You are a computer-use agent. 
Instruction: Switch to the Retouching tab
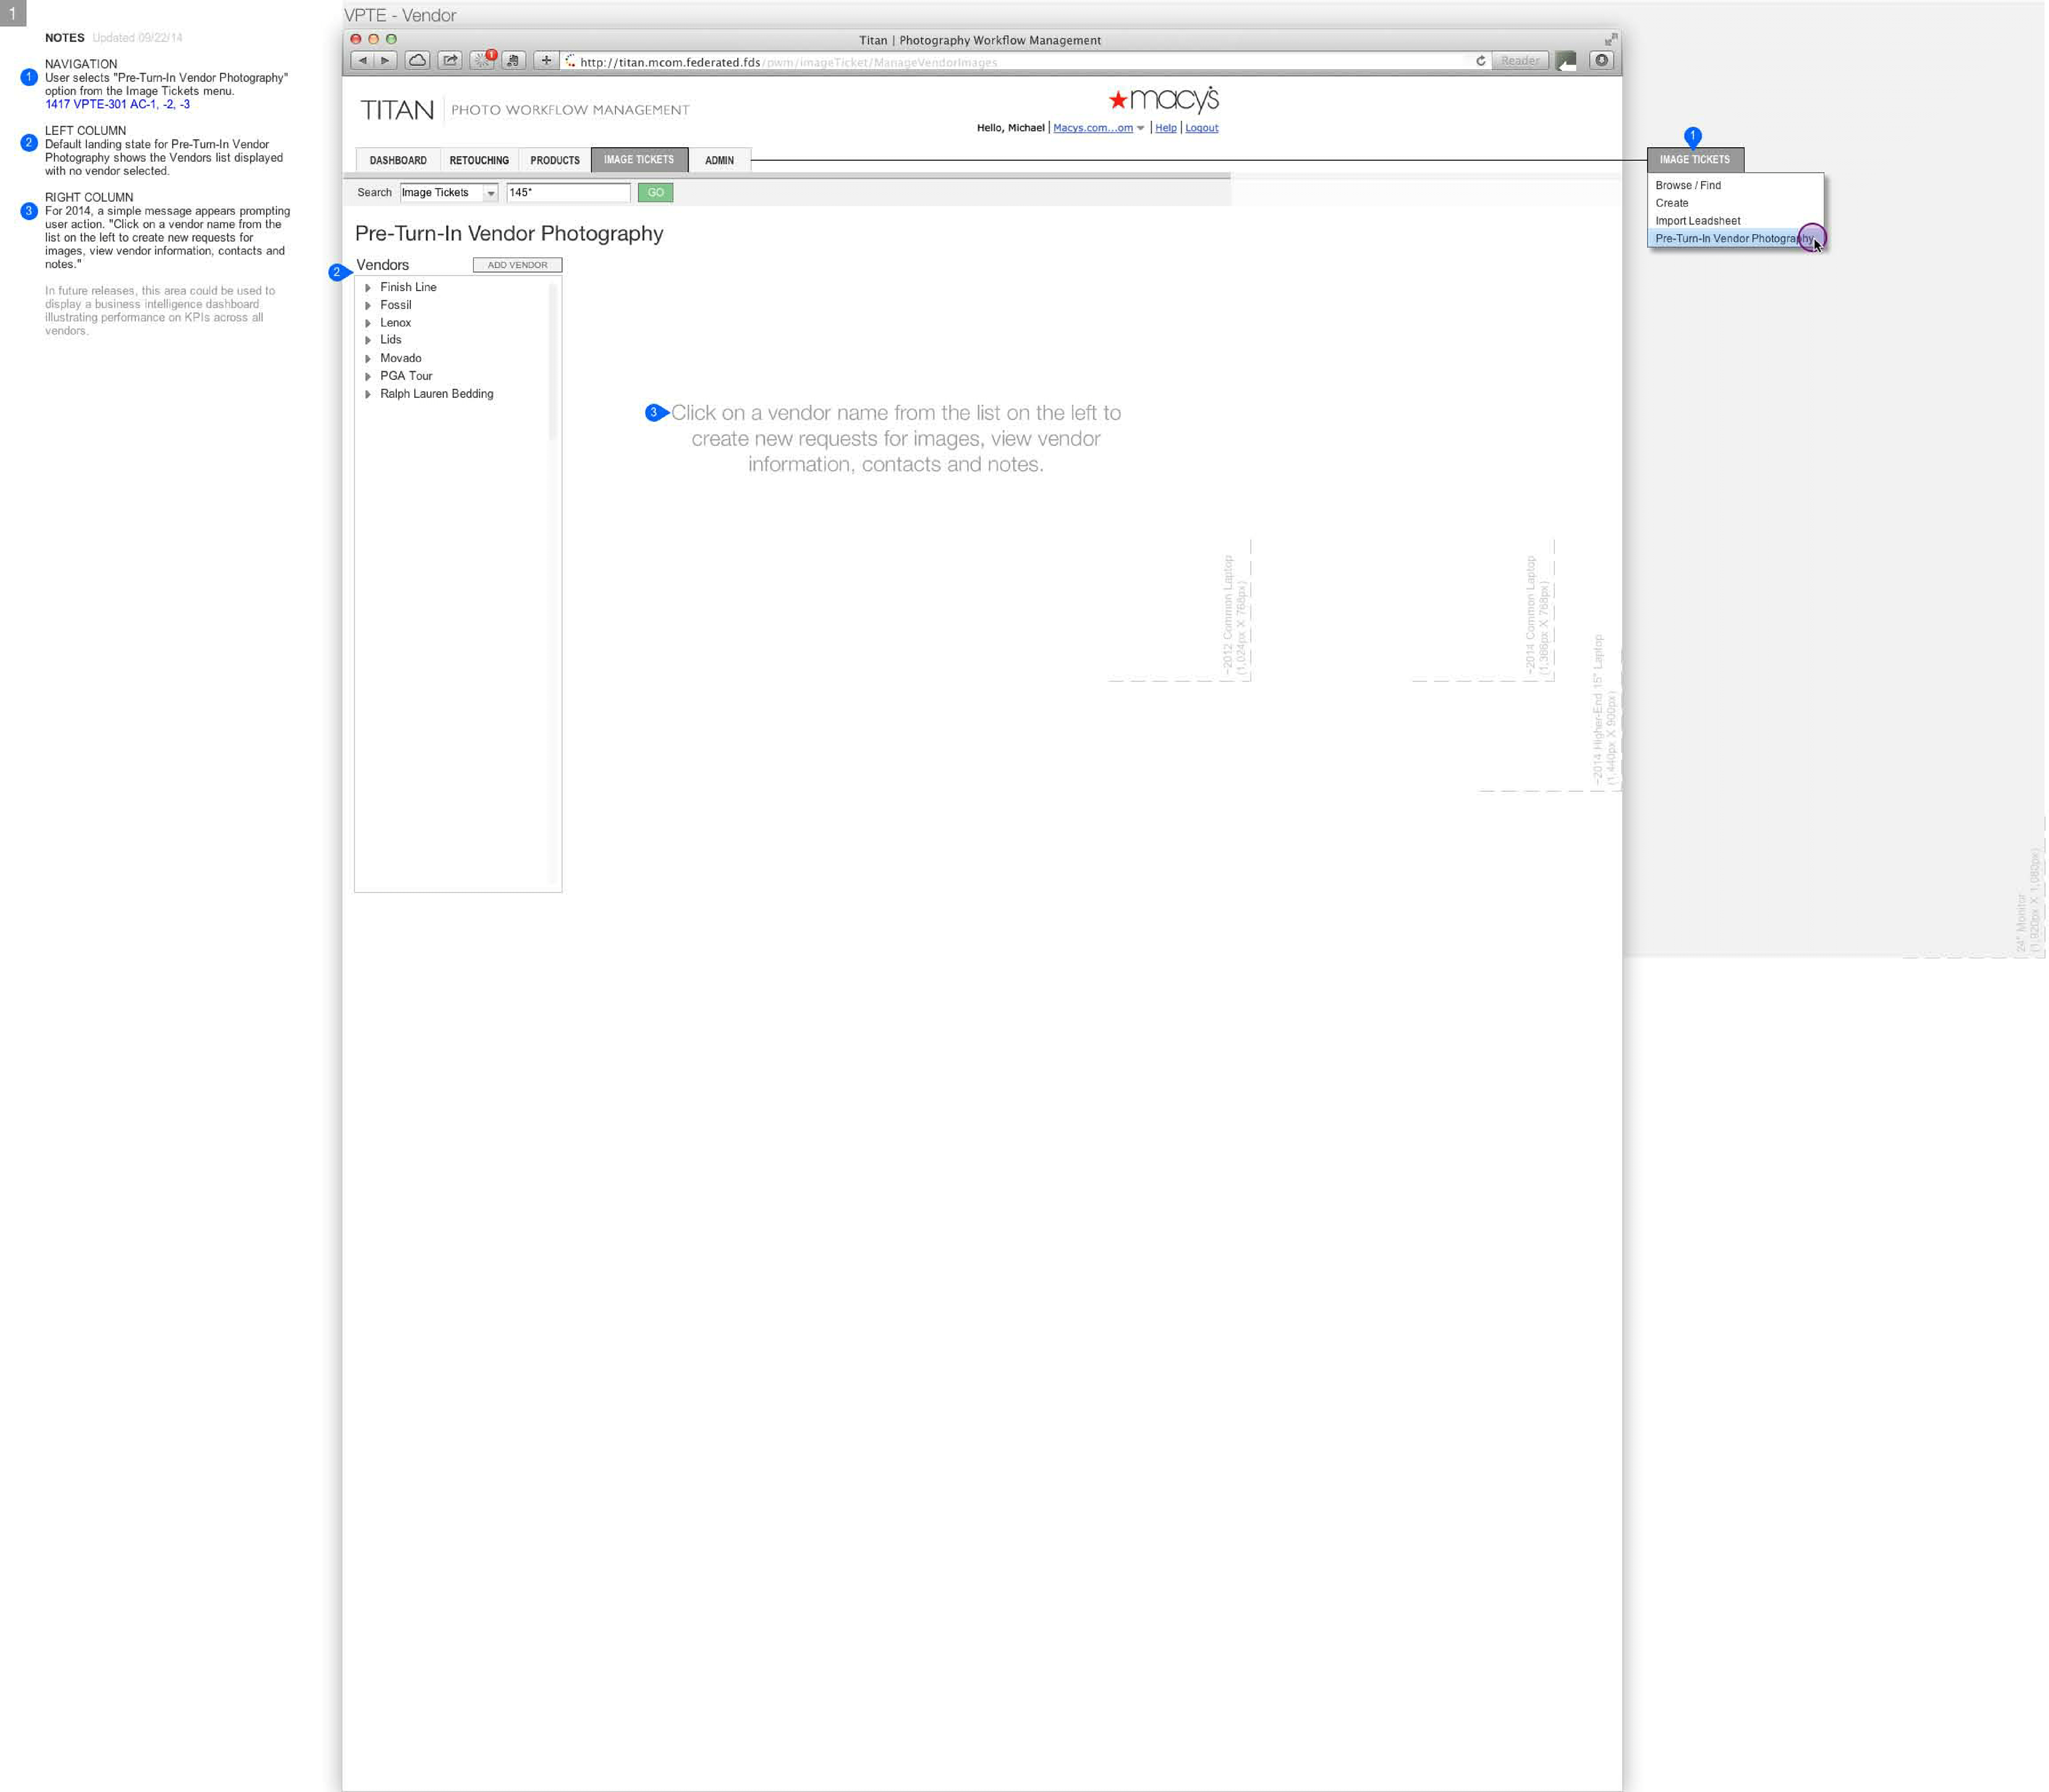480,161
